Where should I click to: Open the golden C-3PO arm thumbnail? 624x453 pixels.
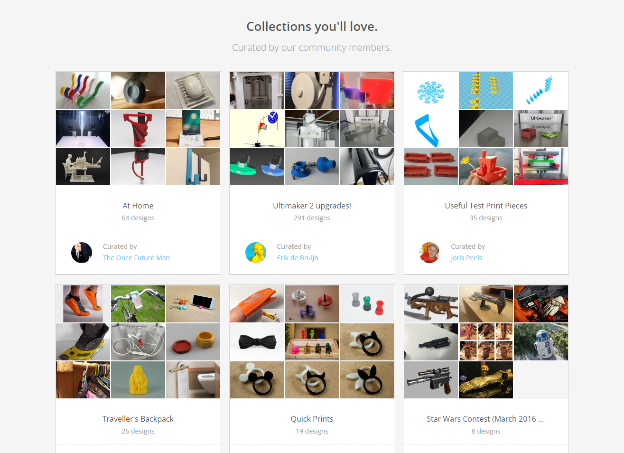coord(486,380)
